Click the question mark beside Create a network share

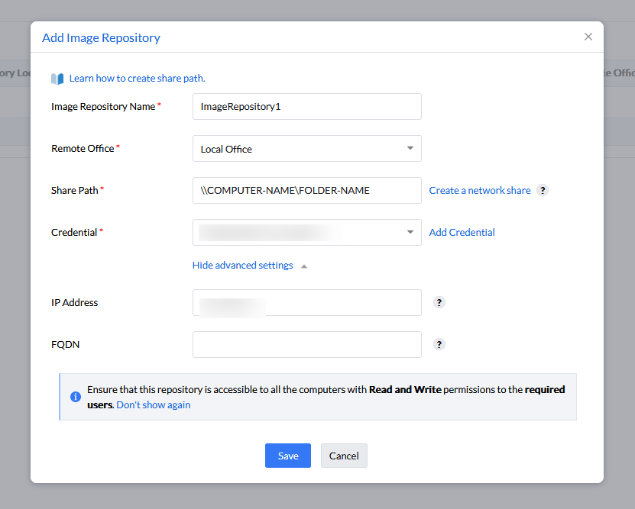[543, 190]
